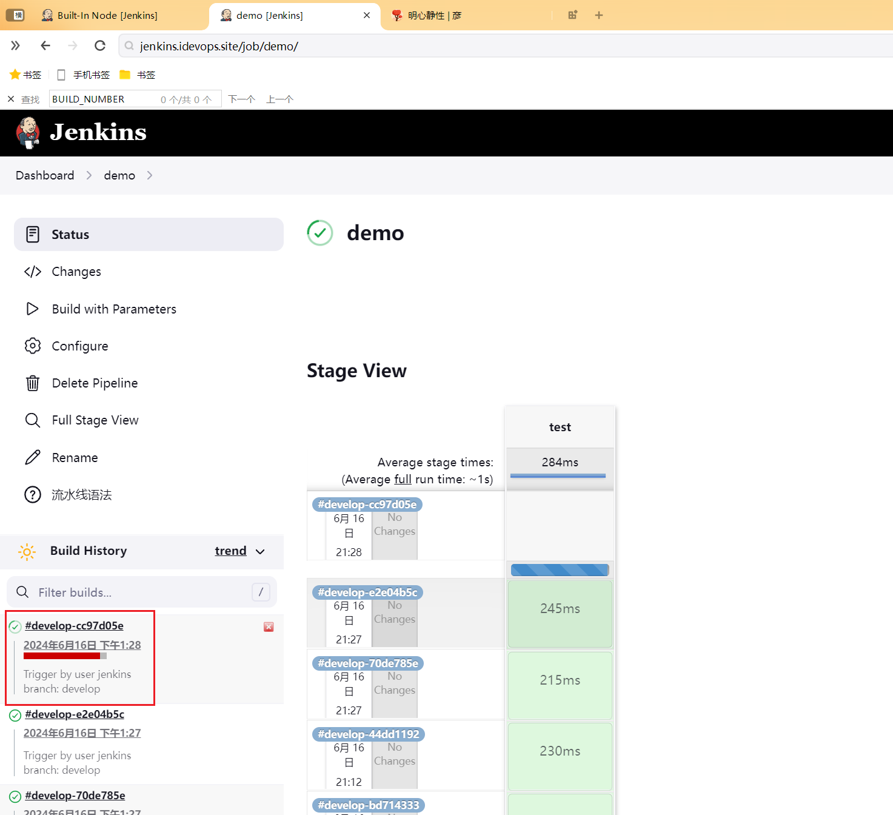Click the 245ms green stage cell
The height and width of the screenshot is (815, 893).
[560, 614]
